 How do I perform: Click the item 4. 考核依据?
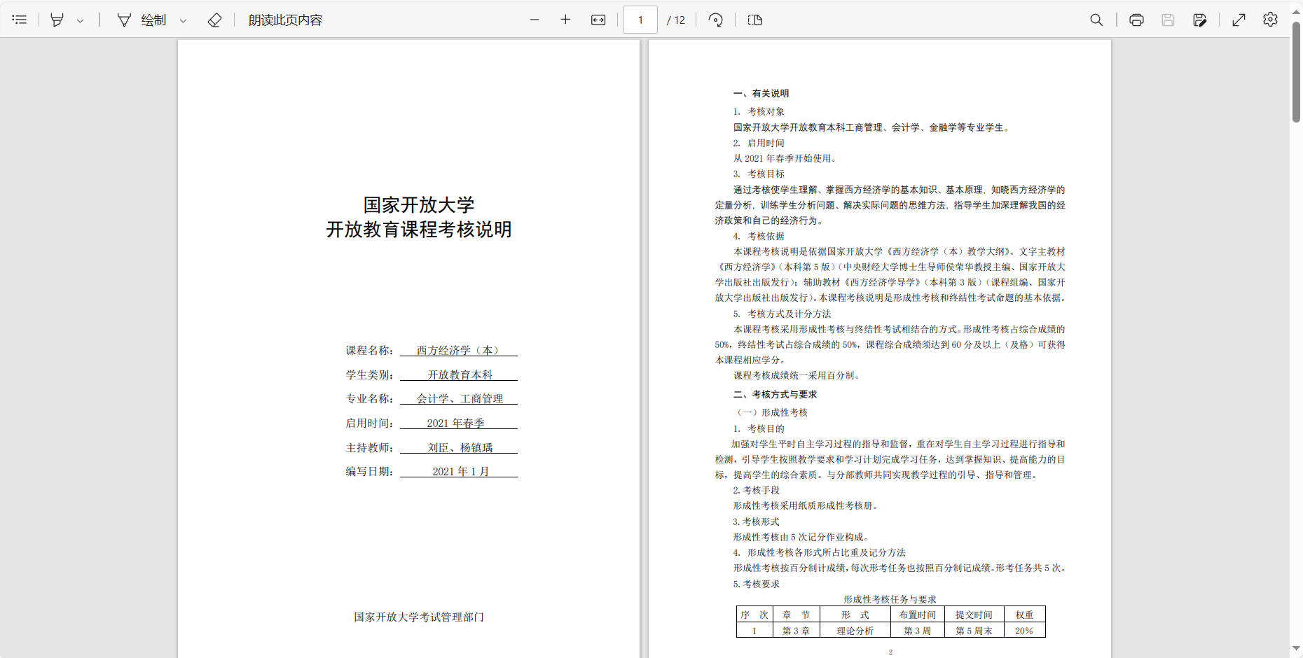(759, 236)
